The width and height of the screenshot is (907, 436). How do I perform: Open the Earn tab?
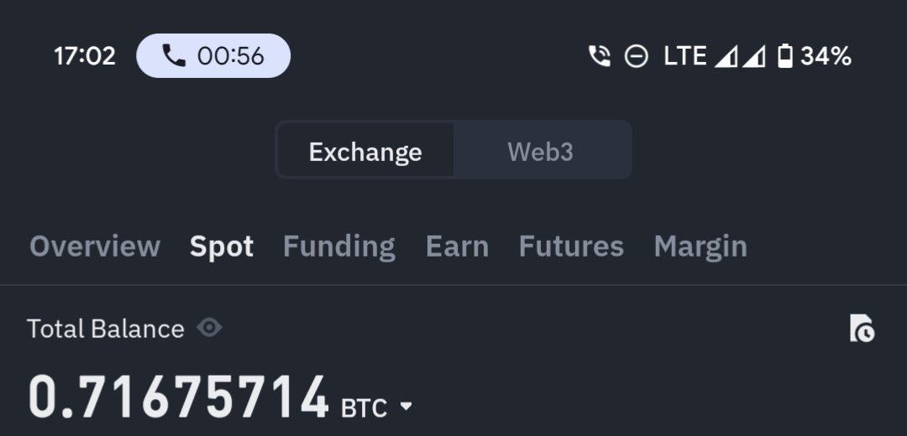coord(457,246)
